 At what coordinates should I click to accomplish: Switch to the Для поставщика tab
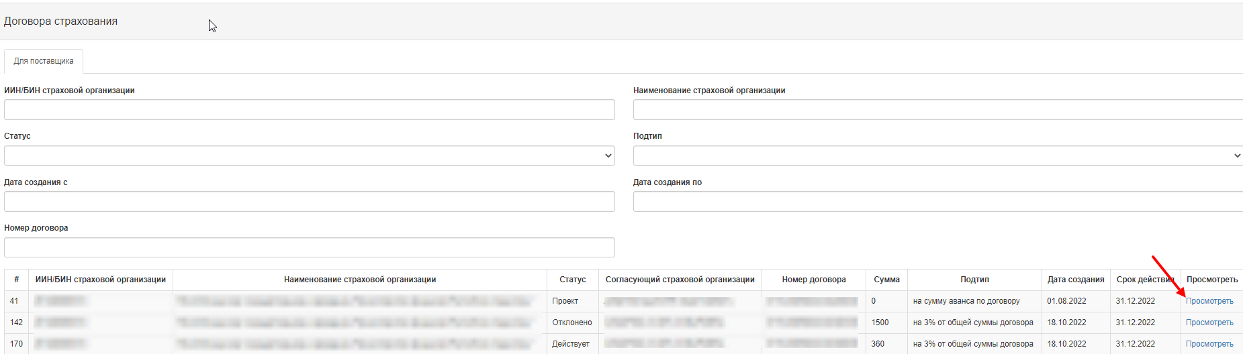coord(44,61)
